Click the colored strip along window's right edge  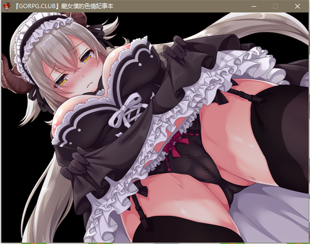click(308, 120)
